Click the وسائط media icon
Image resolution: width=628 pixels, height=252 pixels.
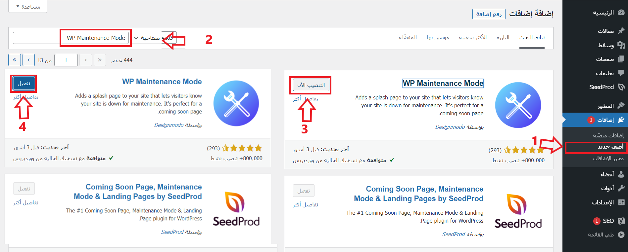point(621,45)
